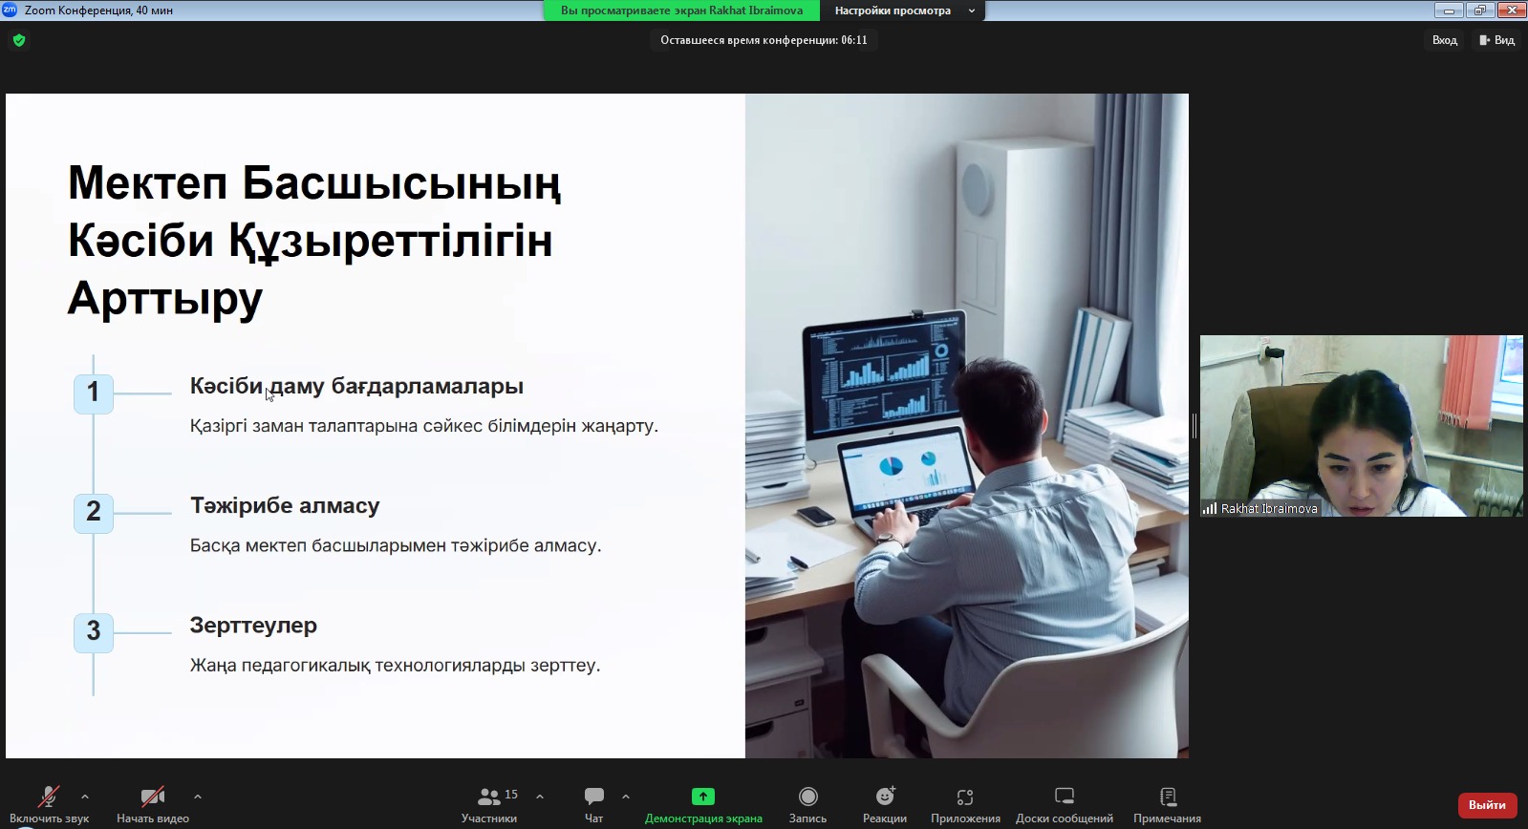Expand participants options arrow
The image size is (1528, 829).
pyautogui.click(x=540, y=796)
